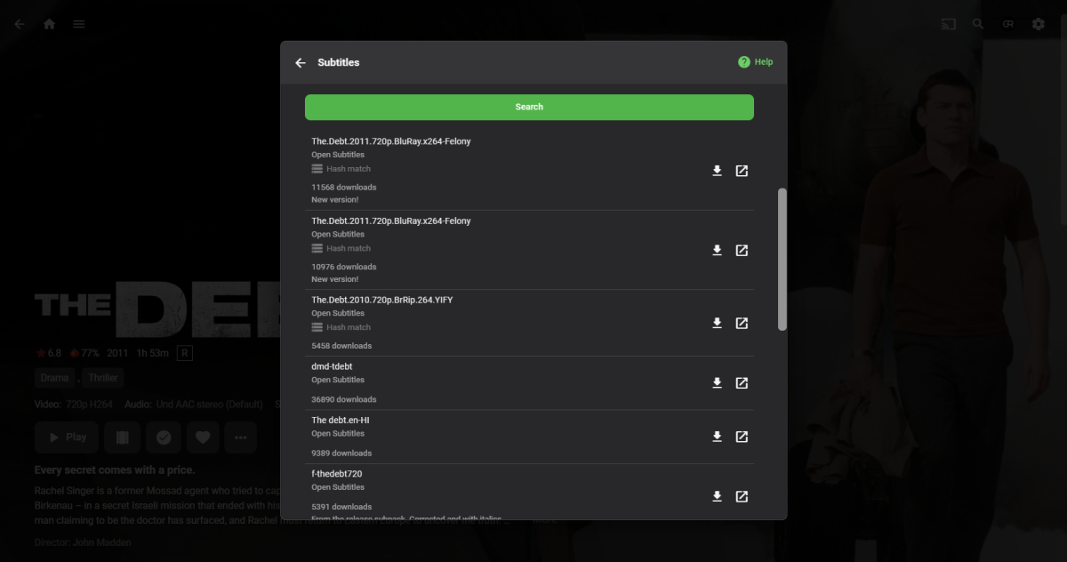
Task: Open The.Debt.2010.720p.BrRip.264.YIFY subtitle externally
Action: coord(742,323)
